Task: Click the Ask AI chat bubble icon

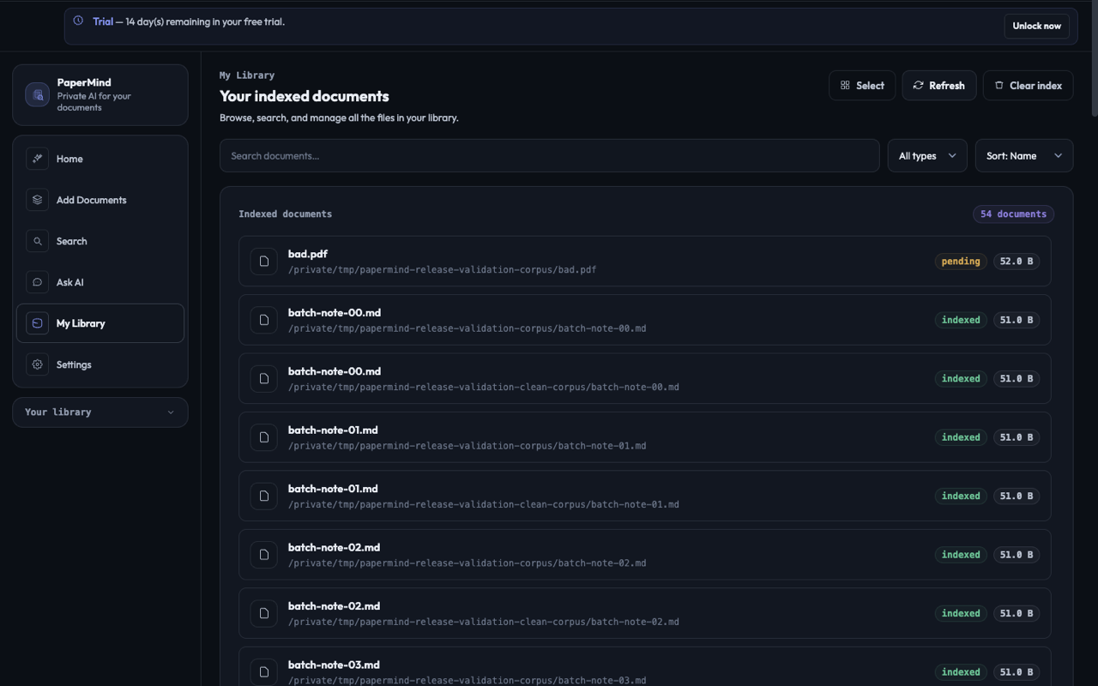Action: (37, 282)
